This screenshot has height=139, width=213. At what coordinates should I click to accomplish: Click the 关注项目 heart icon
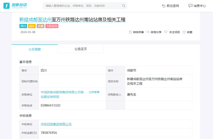[166, 32]
